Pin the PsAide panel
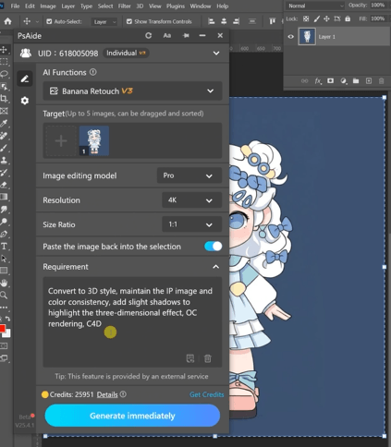Screen dimensions: 391x447 [x=186, y=36]
